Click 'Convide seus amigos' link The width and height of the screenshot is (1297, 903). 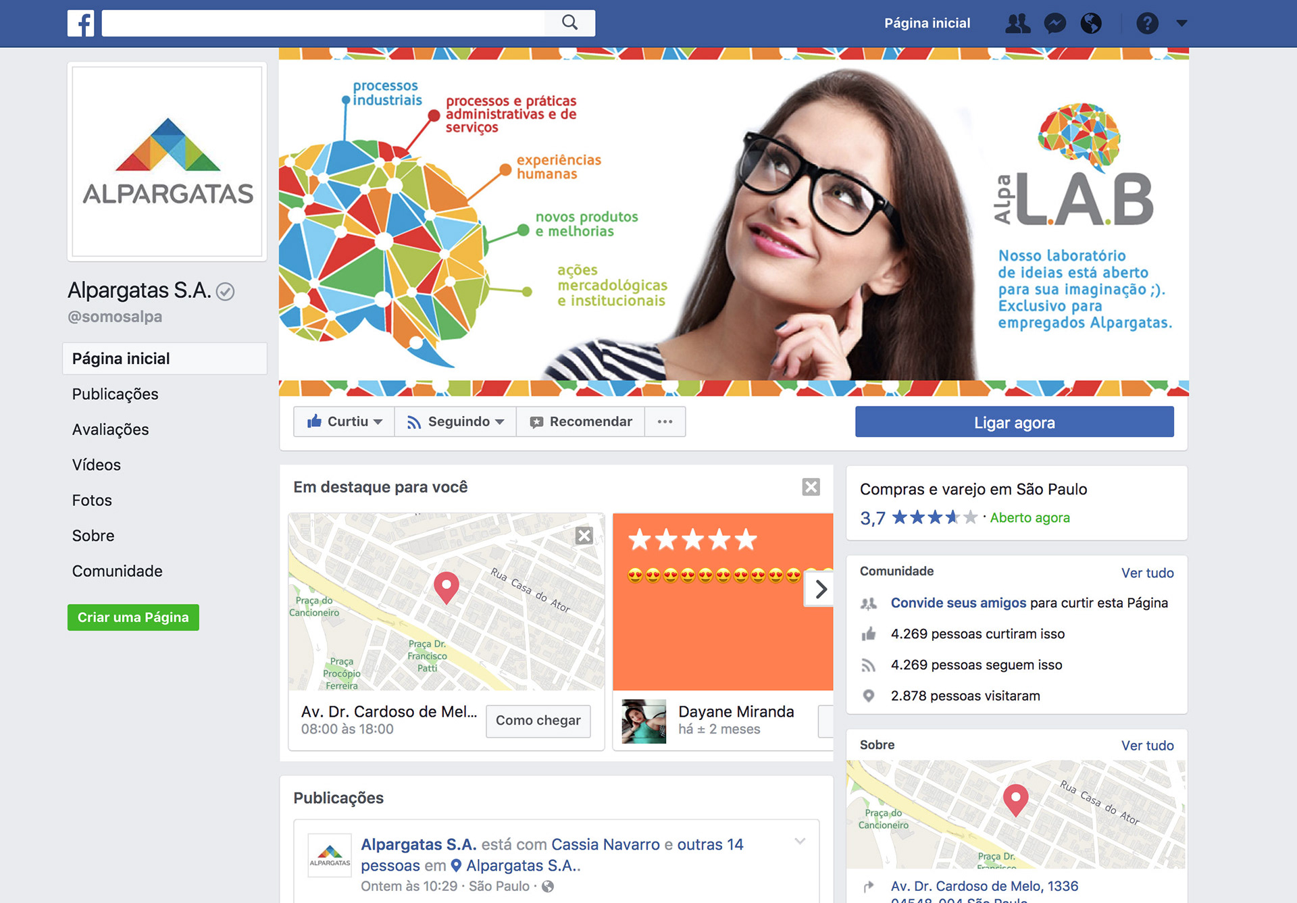pyautogui.click(x=958, y=602)
